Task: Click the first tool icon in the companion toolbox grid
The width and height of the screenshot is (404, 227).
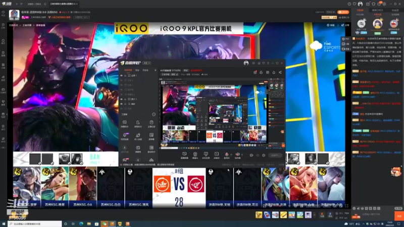Action: tap(124, 122)
